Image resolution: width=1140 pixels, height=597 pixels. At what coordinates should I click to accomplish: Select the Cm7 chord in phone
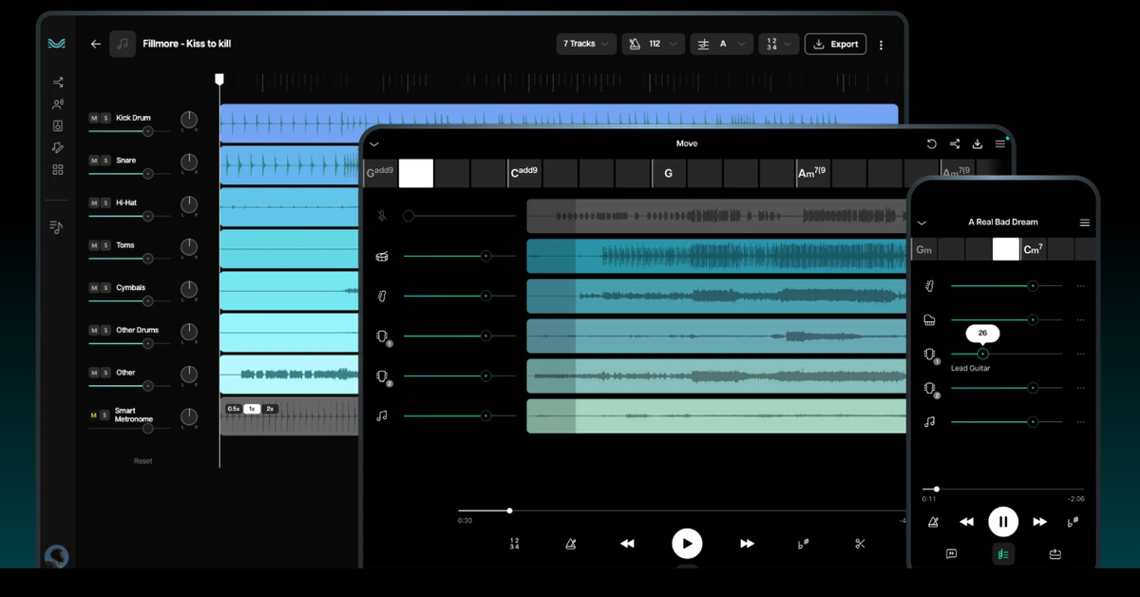tap(1033, 249)
